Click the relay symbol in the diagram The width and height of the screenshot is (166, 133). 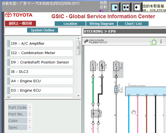[96, 114]
